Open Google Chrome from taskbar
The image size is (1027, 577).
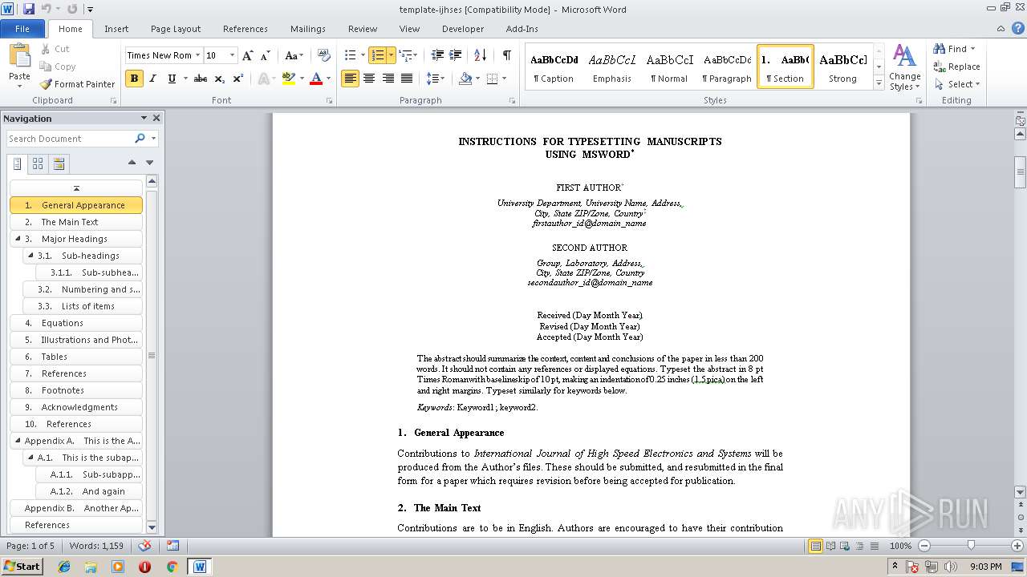172,567
